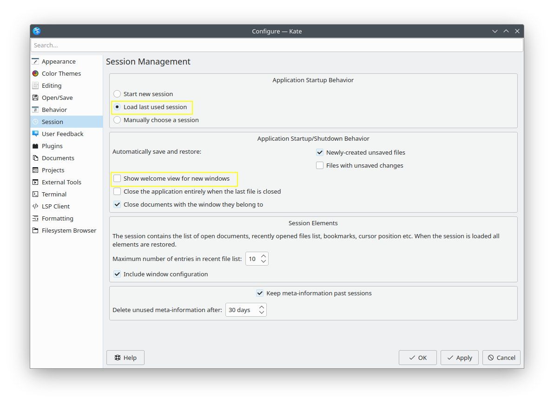
Task: Click the Plugins icon in sidebar
Action: coord(35,146)
